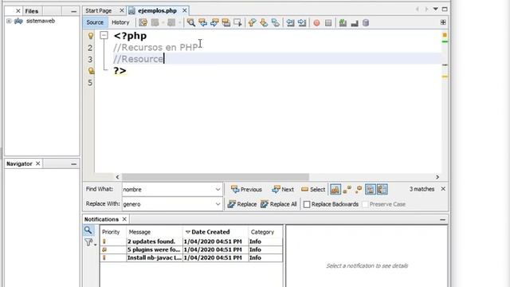
Task: Sort by Date Created column header
Action: 215,232
